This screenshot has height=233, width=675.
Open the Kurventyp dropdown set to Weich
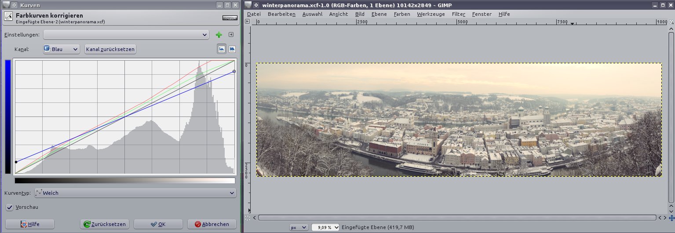[135, 193]
